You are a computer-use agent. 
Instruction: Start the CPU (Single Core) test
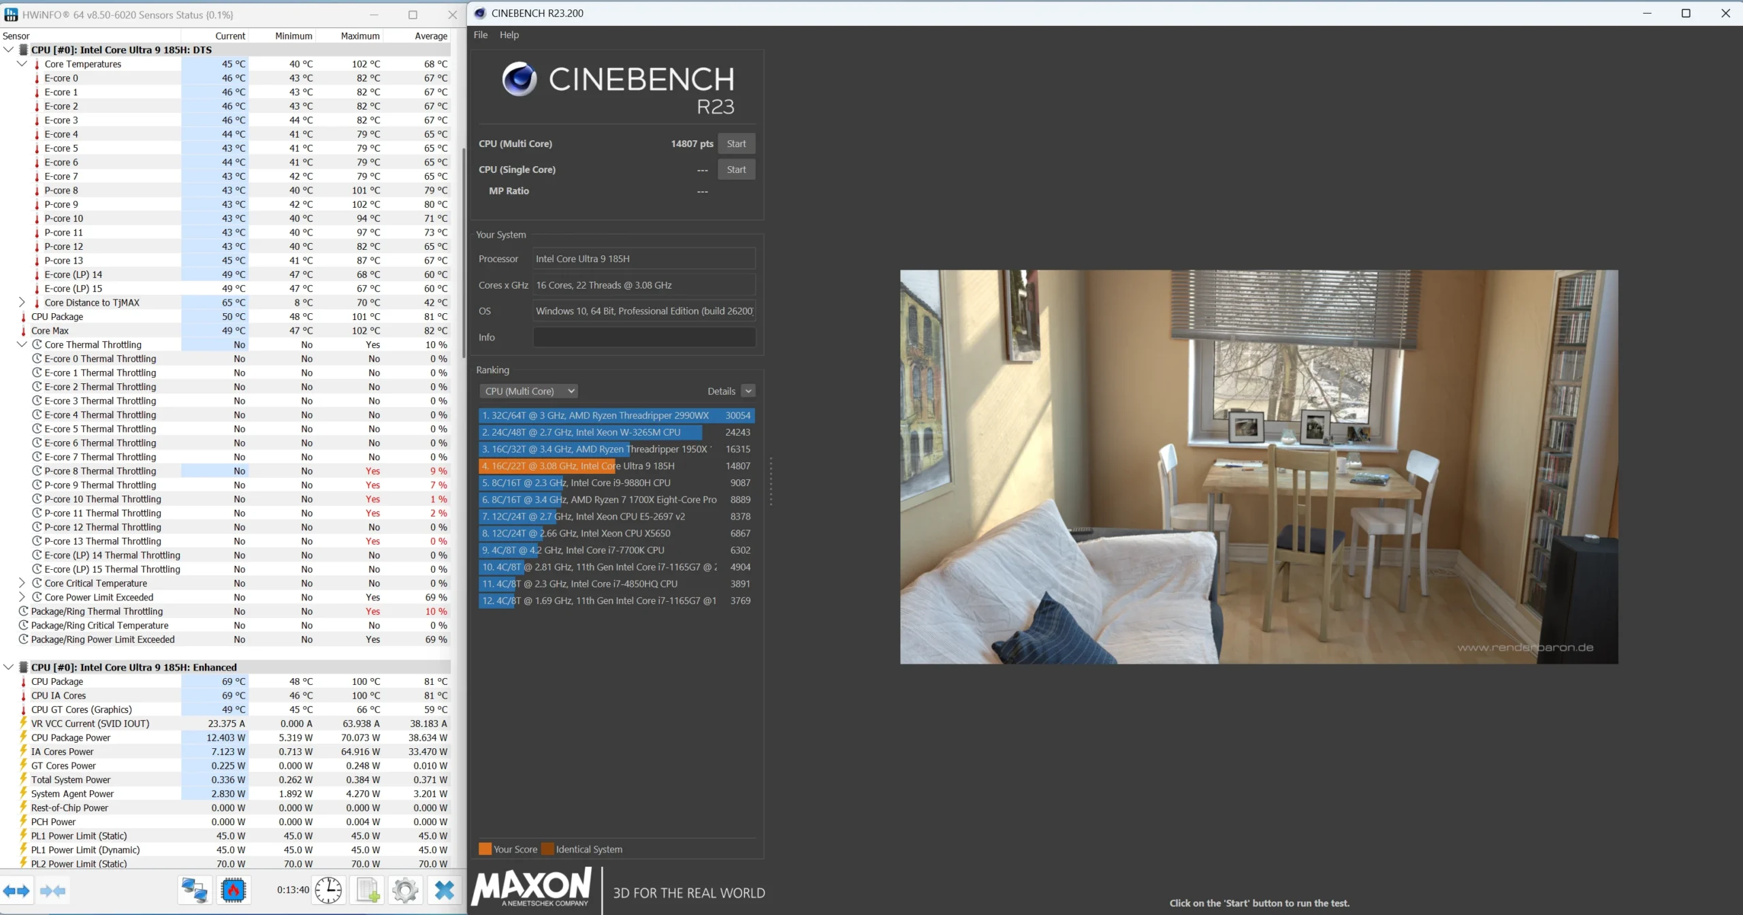click(x=736, y=170)
